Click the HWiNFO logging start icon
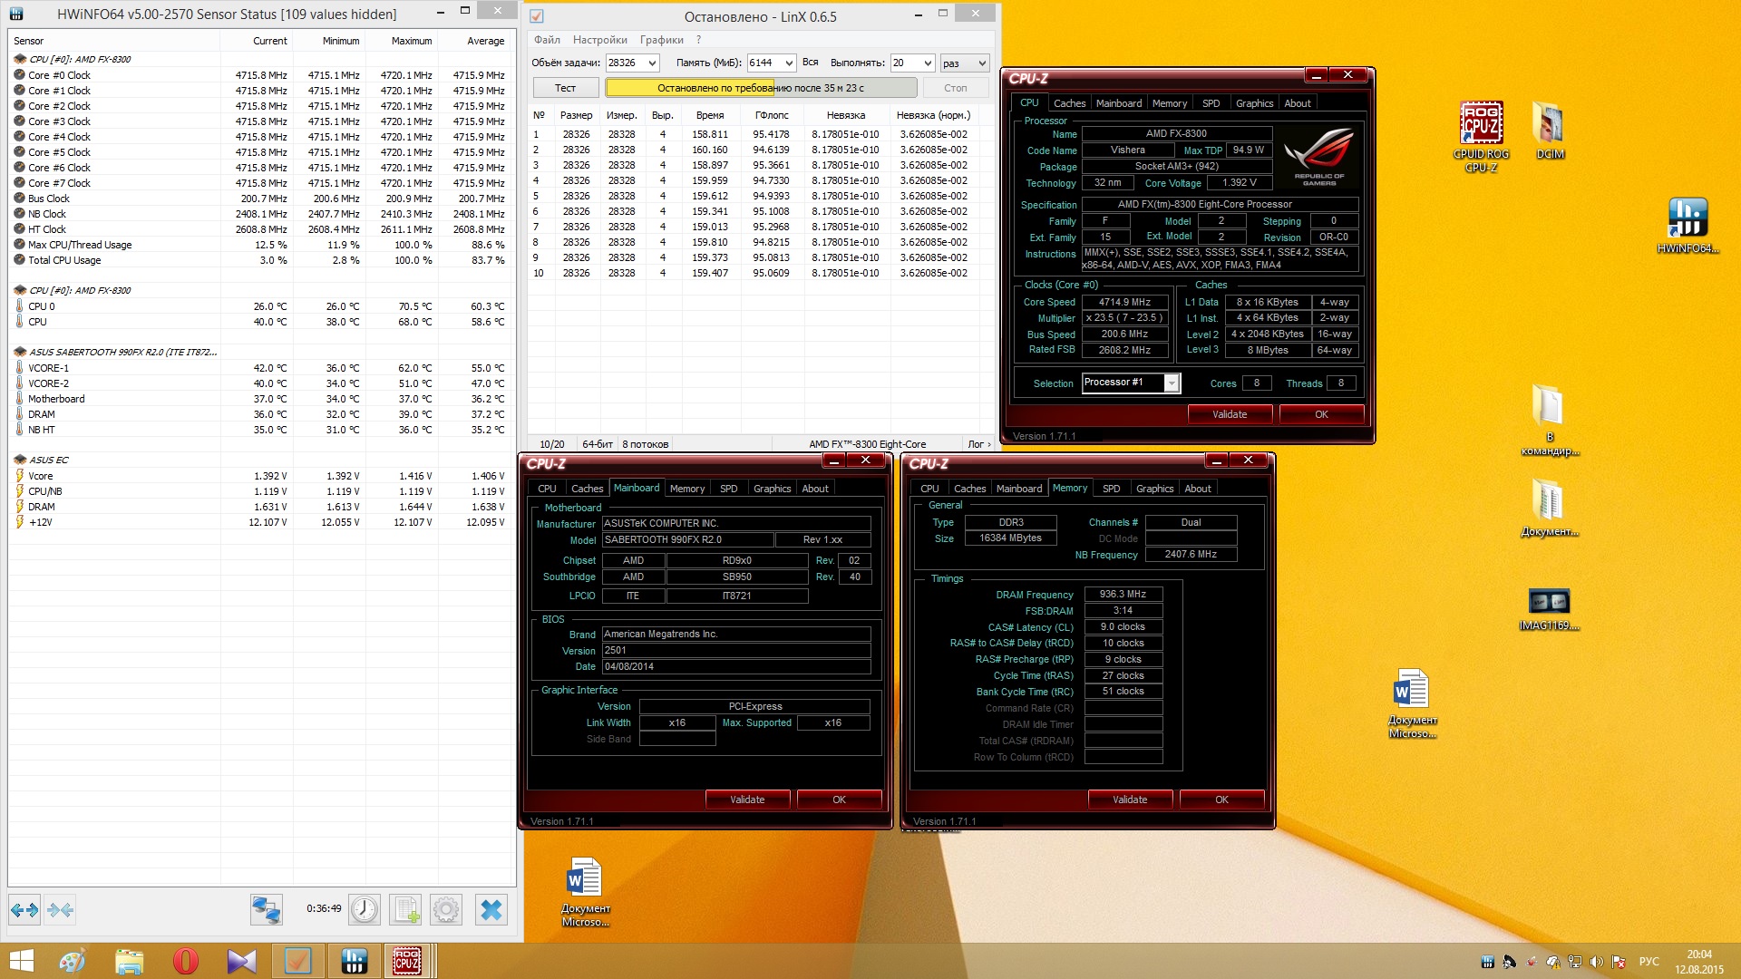1741x979 pixels. (x=405, y=909)
